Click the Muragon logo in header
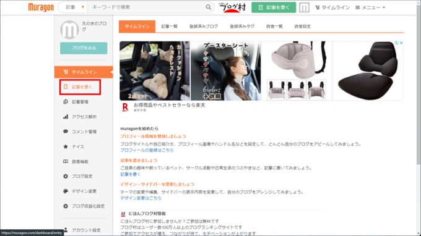Image resolution: width=421 pixels, height=236 pixels. (41, 7)
